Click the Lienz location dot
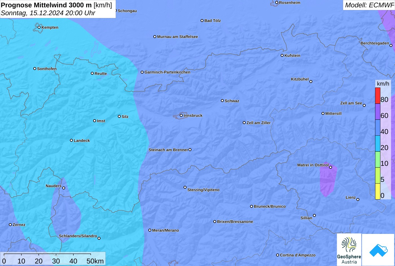Image resolution: width=395 pixels, height=266 pixels. [x=358, y=200]
